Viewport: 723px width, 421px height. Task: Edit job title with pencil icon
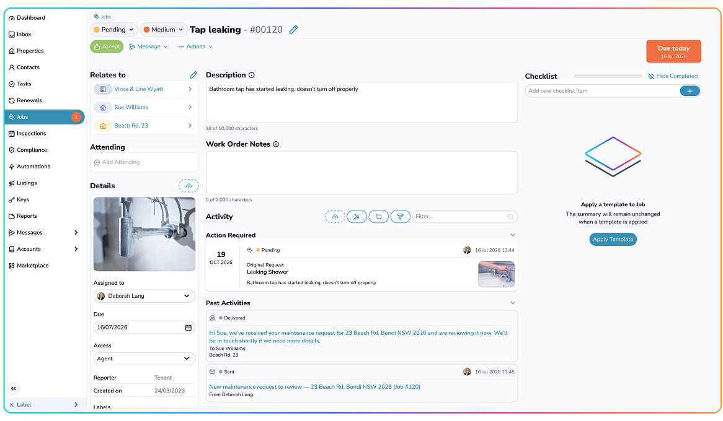(x=294, y=30)
